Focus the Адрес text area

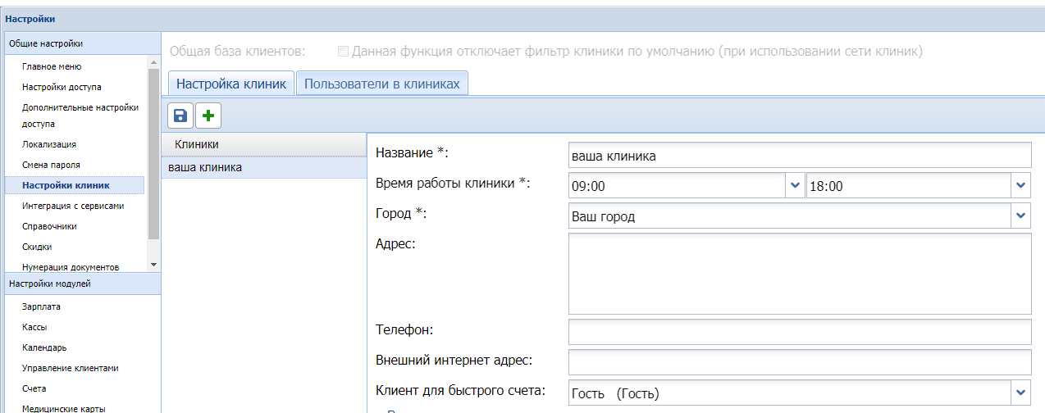(799, 274)
